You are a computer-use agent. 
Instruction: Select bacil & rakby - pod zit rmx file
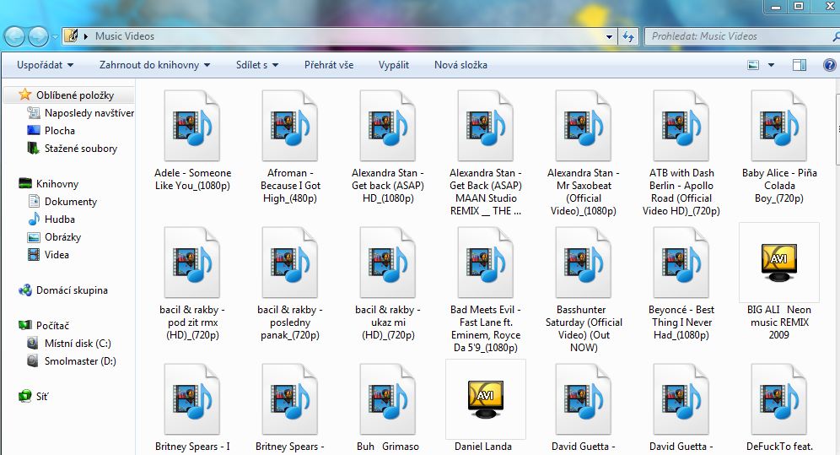(192, 284)
